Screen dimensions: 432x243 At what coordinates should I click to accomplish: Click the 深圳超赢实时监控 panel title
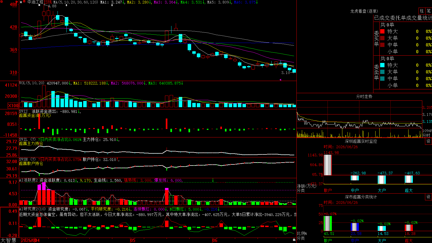[x=361, y=141]
